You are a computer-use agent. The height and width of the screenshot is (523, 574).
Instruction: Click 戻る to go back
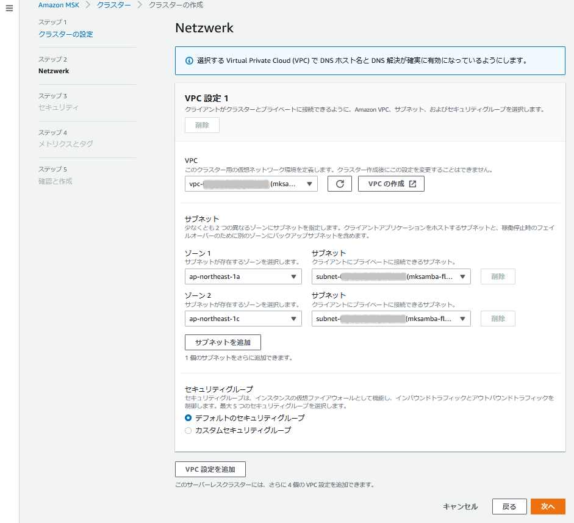[509, 507]
